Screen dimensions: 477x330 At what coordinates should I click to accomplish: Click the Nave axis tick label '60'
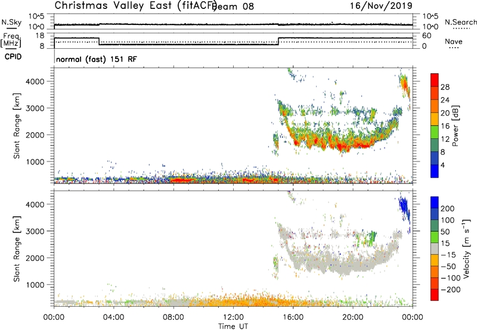[x=427, y=36]
